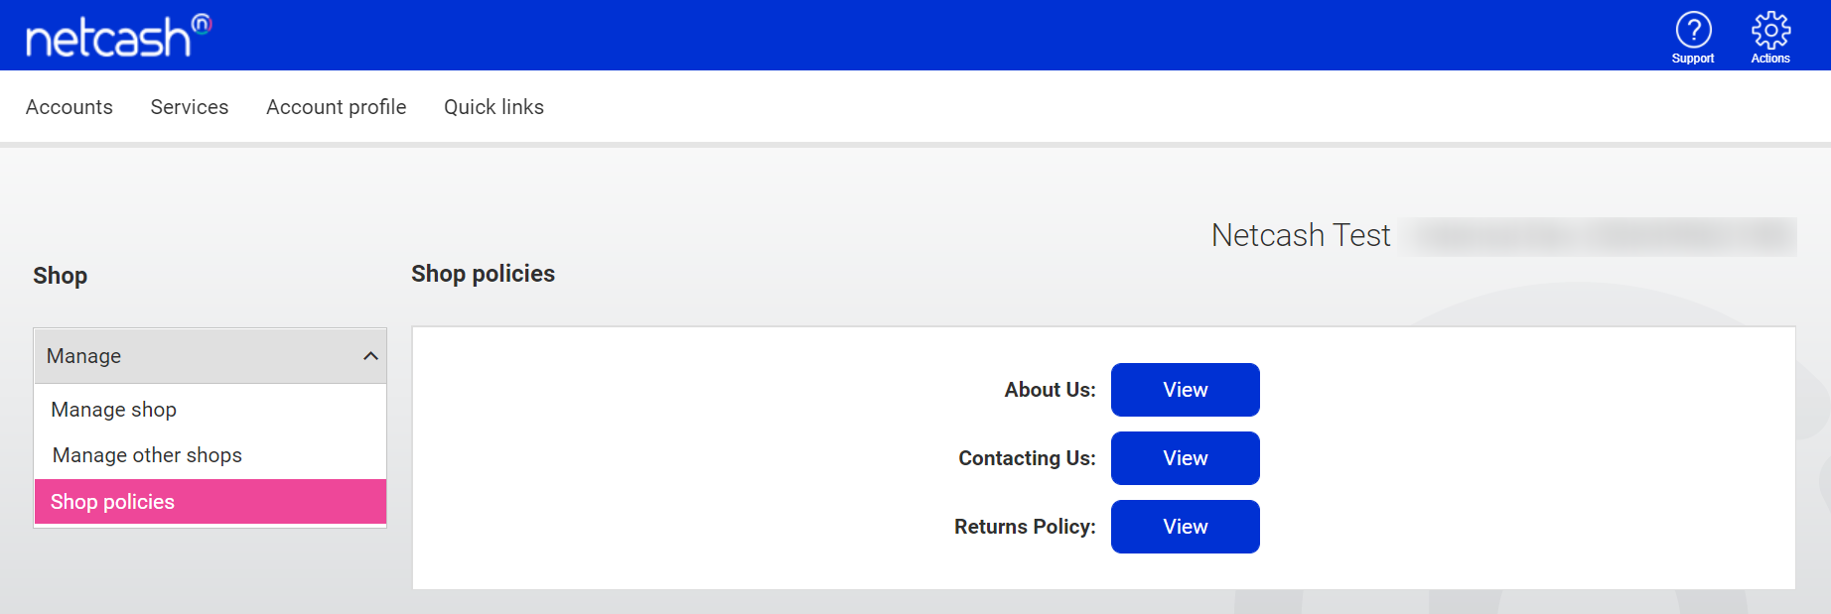Click the Actions label under gear icon

point(1770,59)
